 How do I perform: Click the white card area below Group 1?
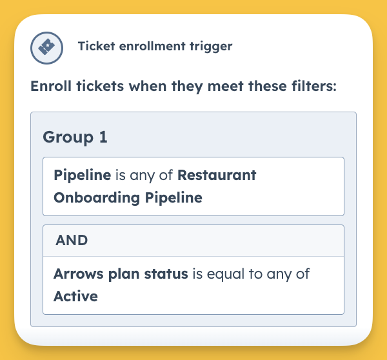click(x=193, y=335)
